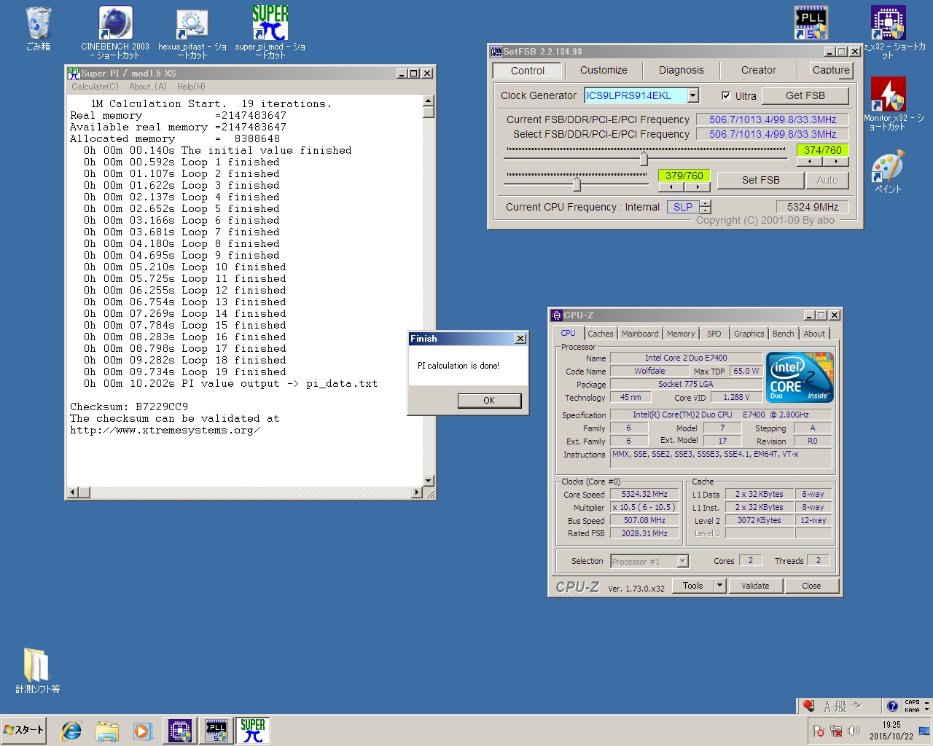The height and width of the screenshot is (746, 933).
Task: Click the Close button in CPU-Z
Action: (x=811, y=586)
